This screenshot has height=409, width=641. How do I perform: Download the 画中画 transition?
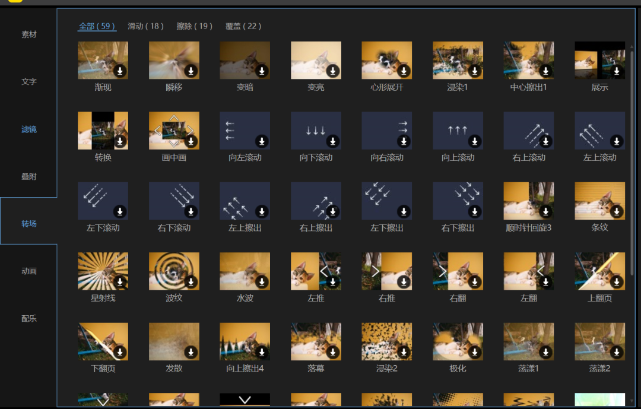191,141
